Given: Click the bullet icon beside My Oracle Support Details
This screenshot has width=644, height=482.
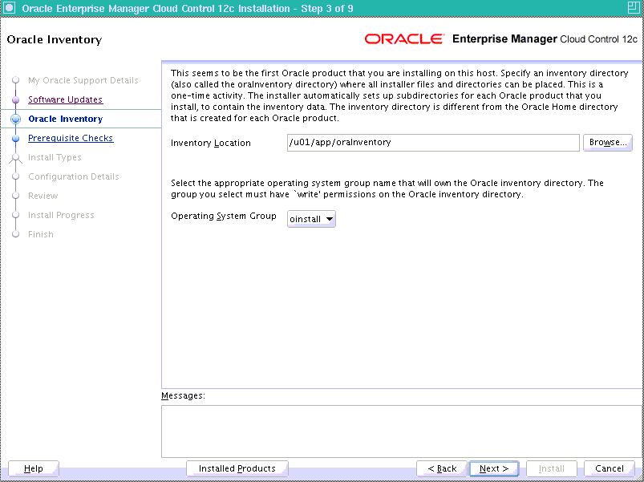Looking at the screenshot, I should tap(15, 80).
